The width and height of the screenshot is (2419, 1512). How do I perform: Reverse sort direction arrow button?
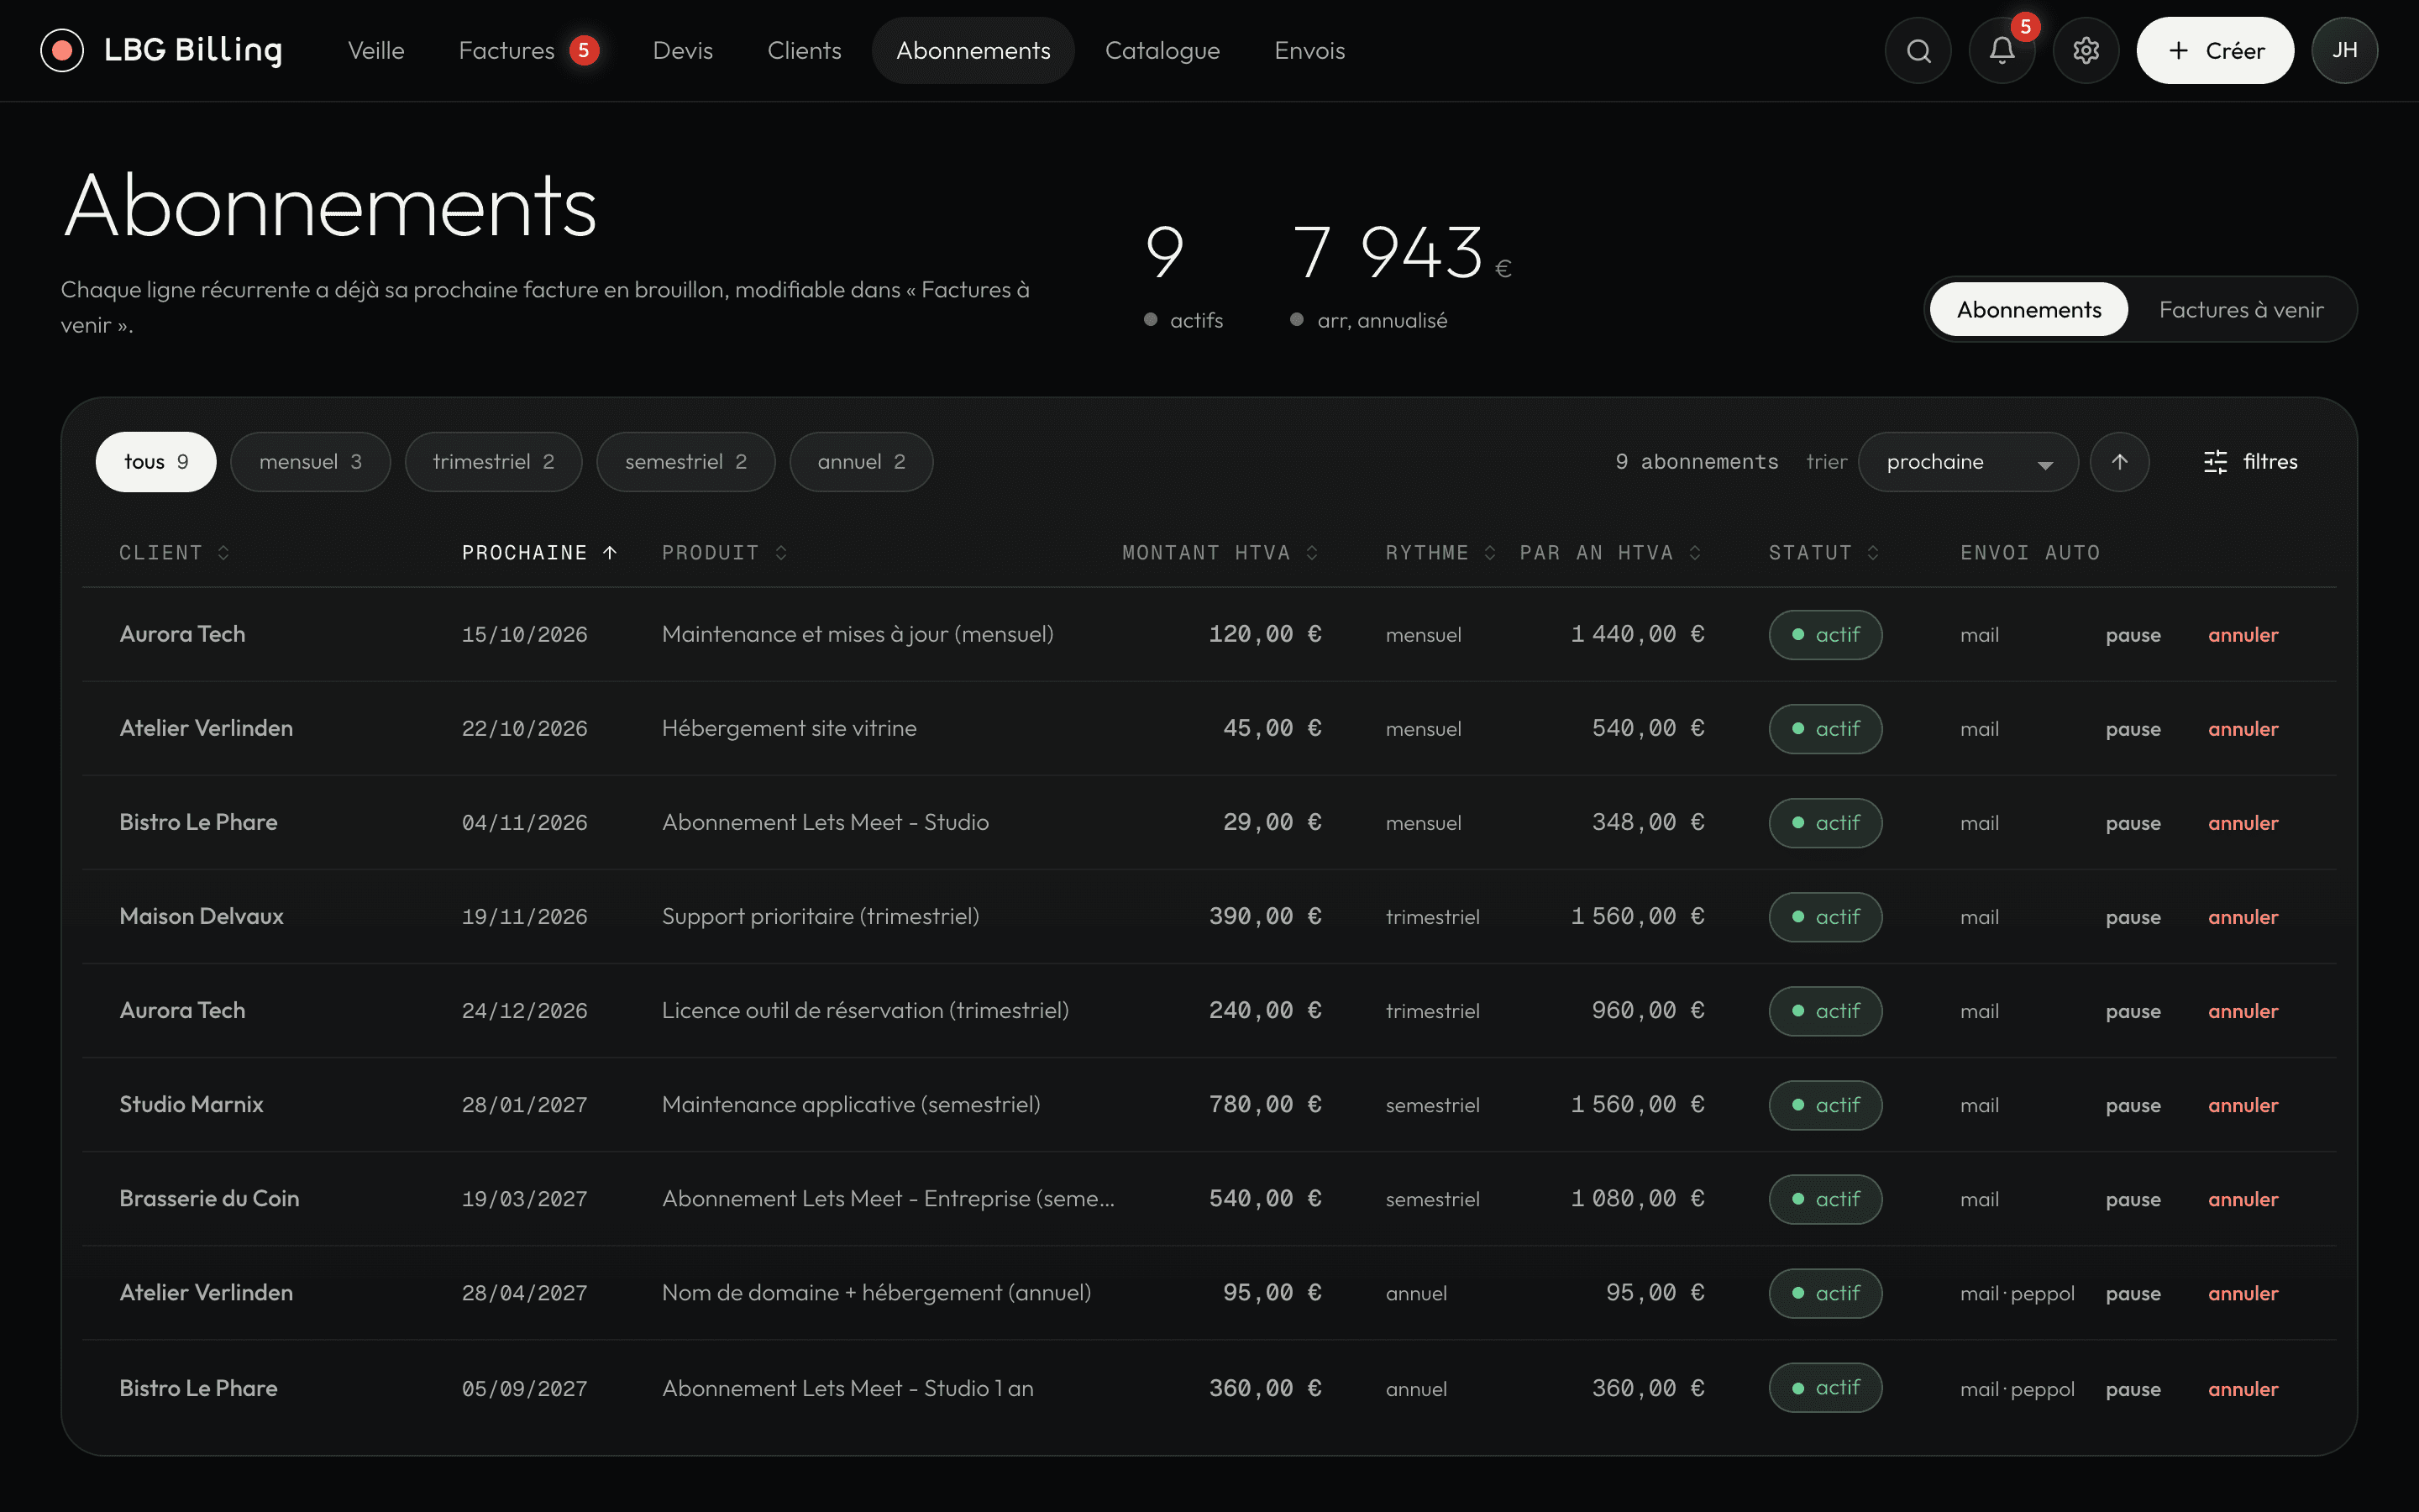pyautogui.click(x=2119, y=461)
